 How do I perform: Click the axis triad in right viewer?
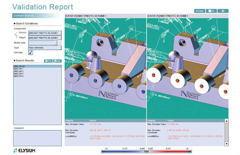(x=151, y=112)
